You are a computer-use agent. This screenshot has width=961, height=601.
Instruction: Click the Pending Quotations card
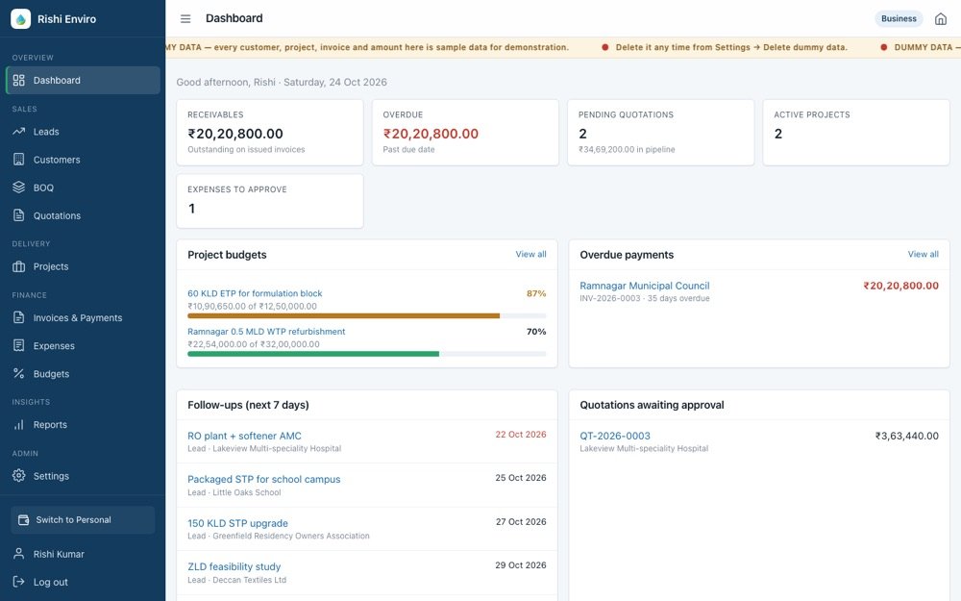pos(661,133)
